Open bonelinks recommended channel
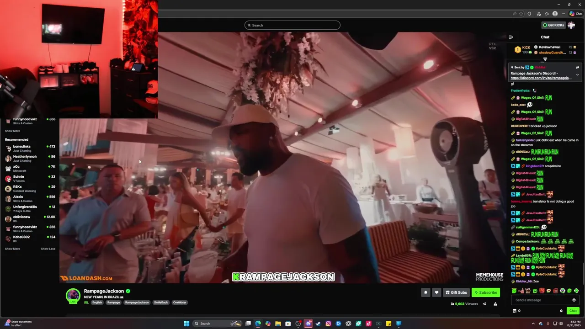 coord(30,148)
